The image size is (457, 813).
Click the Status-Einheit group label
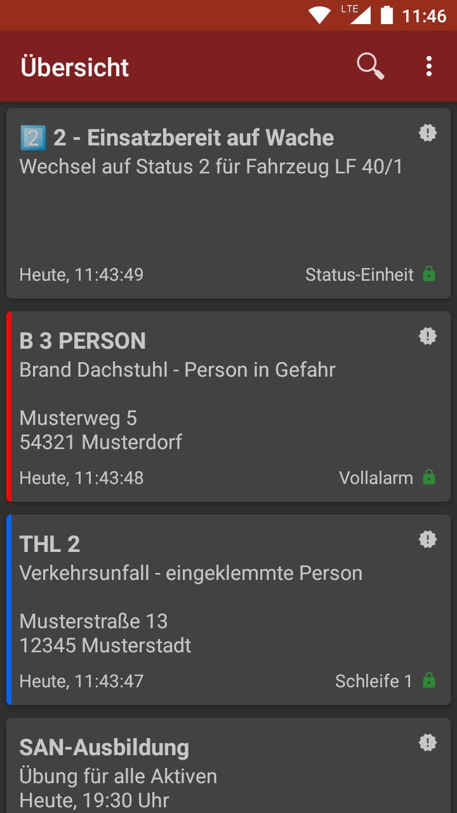pos(359,274)
